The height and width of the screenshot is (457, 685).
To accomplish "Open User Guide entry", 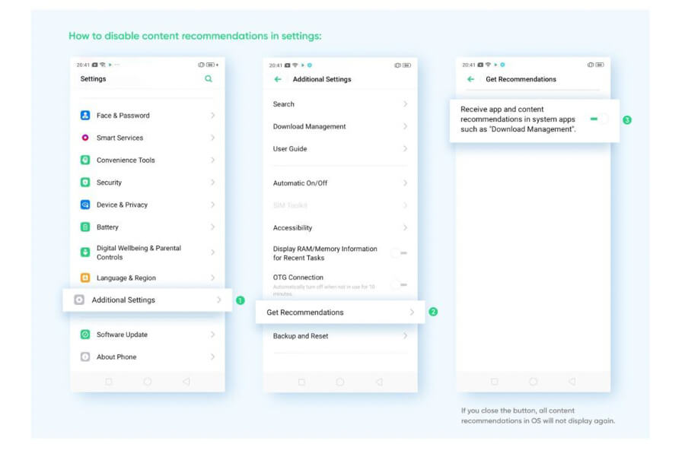I will pyautogui.click(x=290, y=149).
